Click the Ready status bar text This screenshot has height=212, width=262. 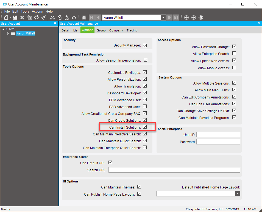[x=6, y=209]
